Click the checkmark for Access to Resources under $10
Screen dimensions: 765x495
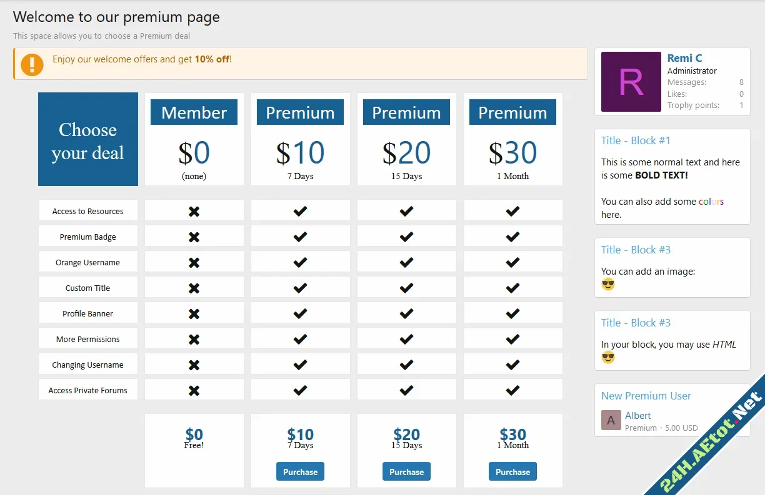click(x=300, y=210)
